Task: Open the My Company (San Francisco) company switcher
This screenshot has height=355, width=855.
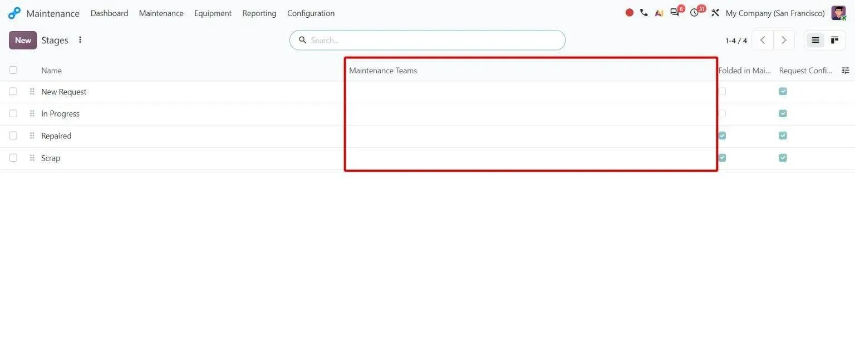Action: (x=775, y=13)
